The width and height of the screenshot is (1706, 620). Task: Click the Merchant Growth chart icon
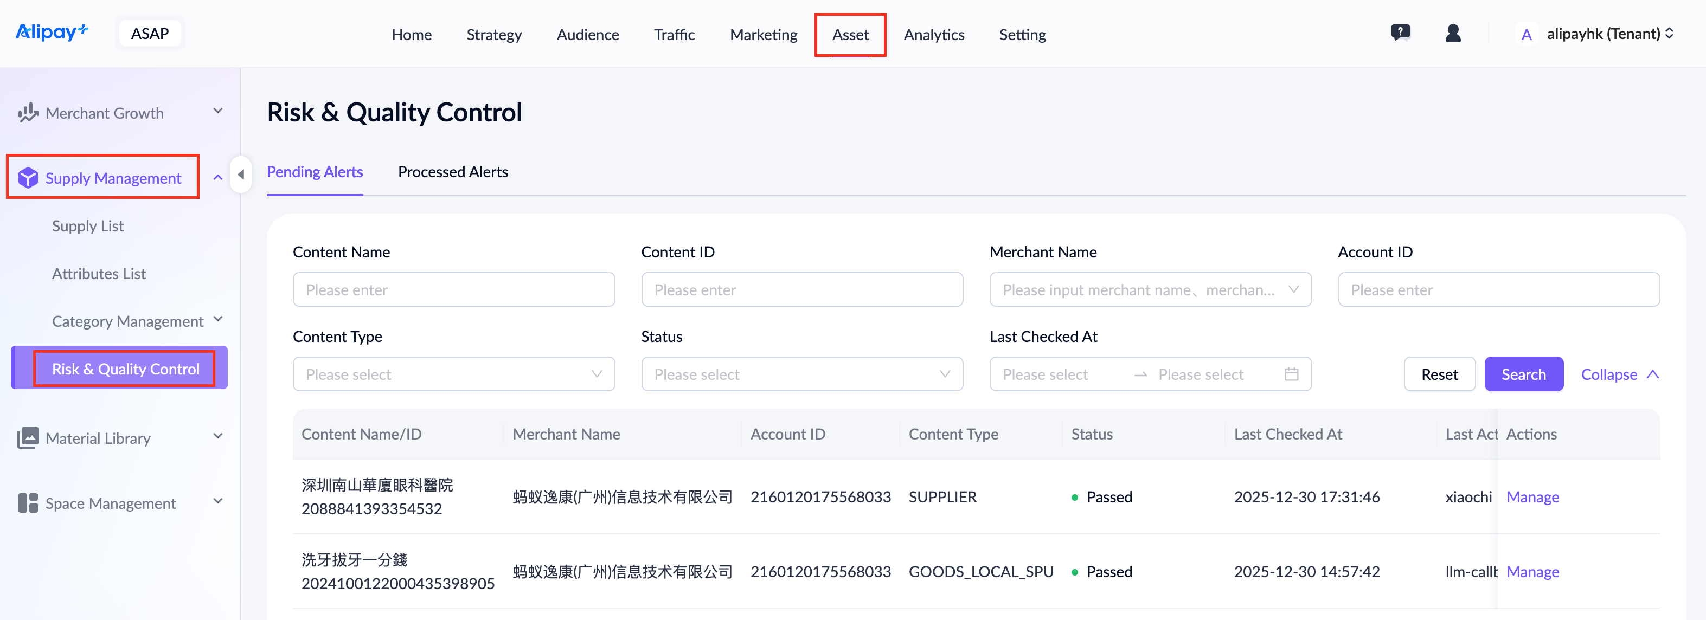(x=28, y=113)
